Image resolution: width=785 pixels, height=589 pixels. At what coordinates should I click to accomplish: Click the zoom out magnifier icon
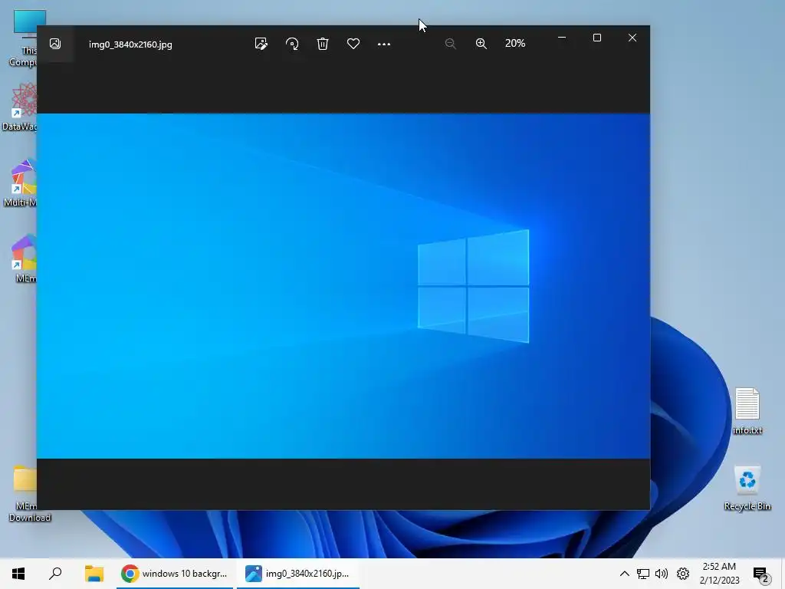pos(451,44)
